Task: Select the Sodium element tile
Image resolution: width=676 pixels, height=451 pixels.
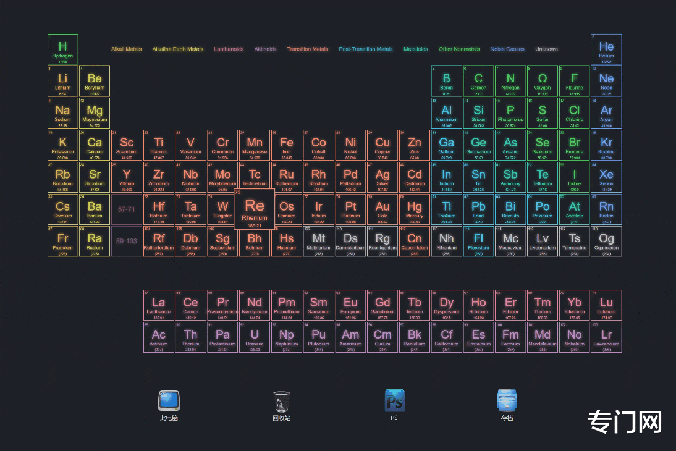Action: 62,113
